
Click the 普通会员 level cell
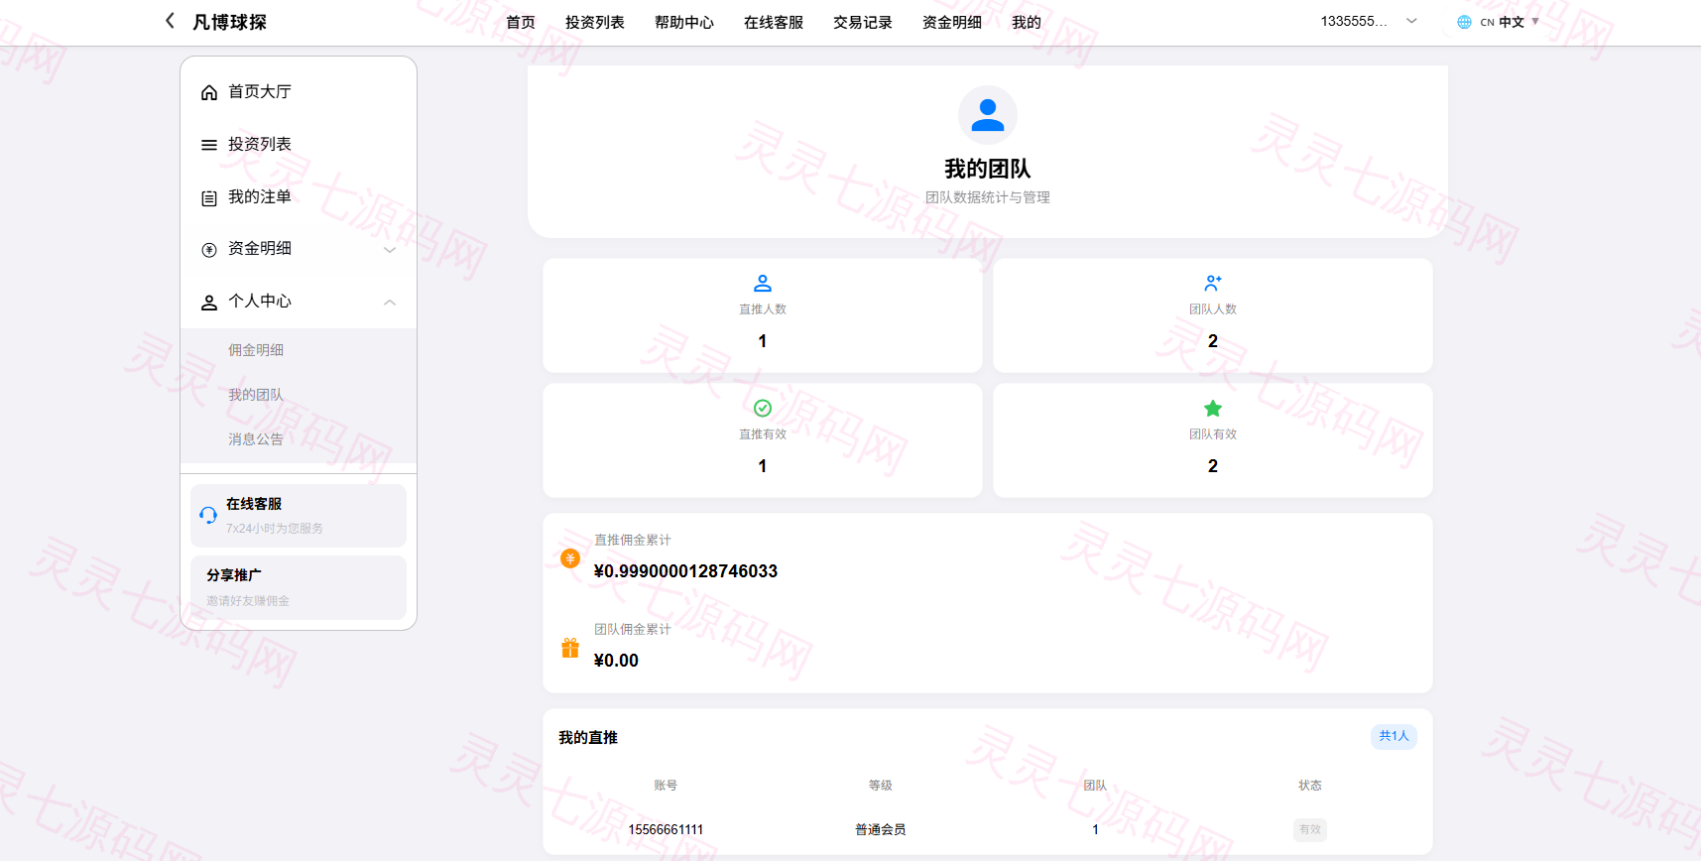(x=881, y=829)
